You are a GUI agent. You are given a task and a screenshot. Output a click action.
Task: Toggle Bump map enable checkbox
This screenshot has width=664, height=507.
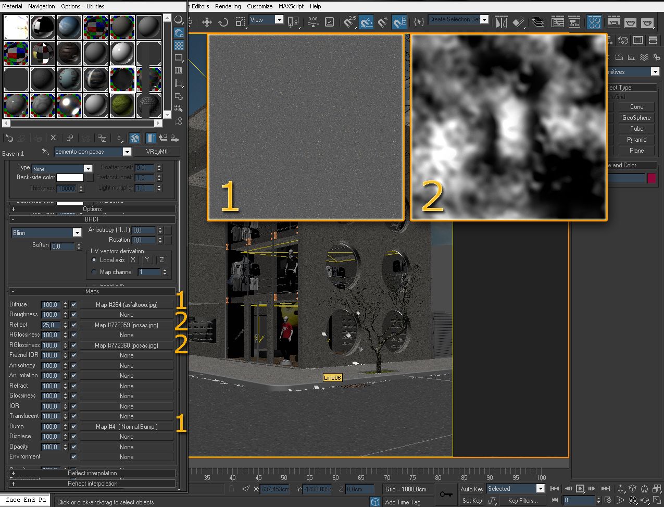73,426
